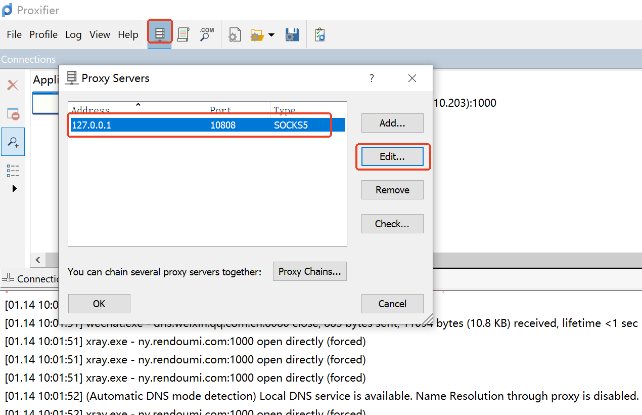Open Proxy Servers toolbar icon
The width and height of the screenshot is (642, 415).
coord(160,34)
